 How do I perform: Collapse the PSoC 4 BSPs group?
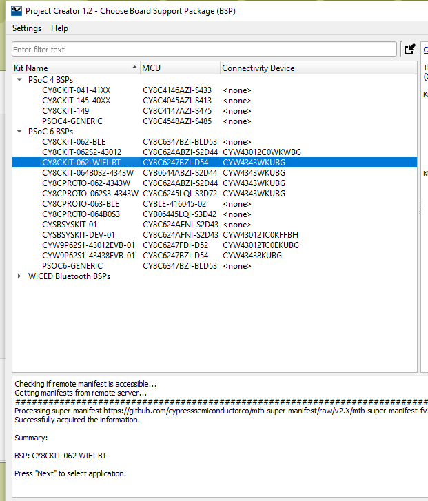[19, 79]
